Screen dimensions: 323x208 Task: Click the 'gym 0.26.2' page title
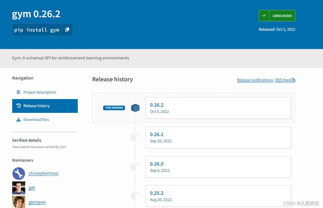(x=36, y=14)
